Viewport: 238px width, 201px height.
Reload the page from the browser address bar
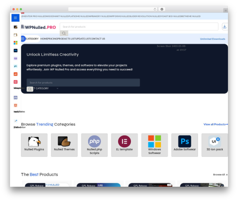click(x=155, y=10)
